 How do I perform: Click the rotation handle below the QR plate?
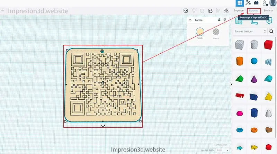[x=103, y=126]
